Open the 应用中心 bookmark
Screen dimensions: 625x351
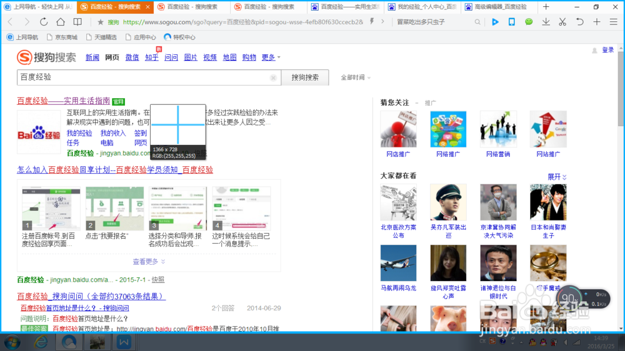(x=141, y=37)
